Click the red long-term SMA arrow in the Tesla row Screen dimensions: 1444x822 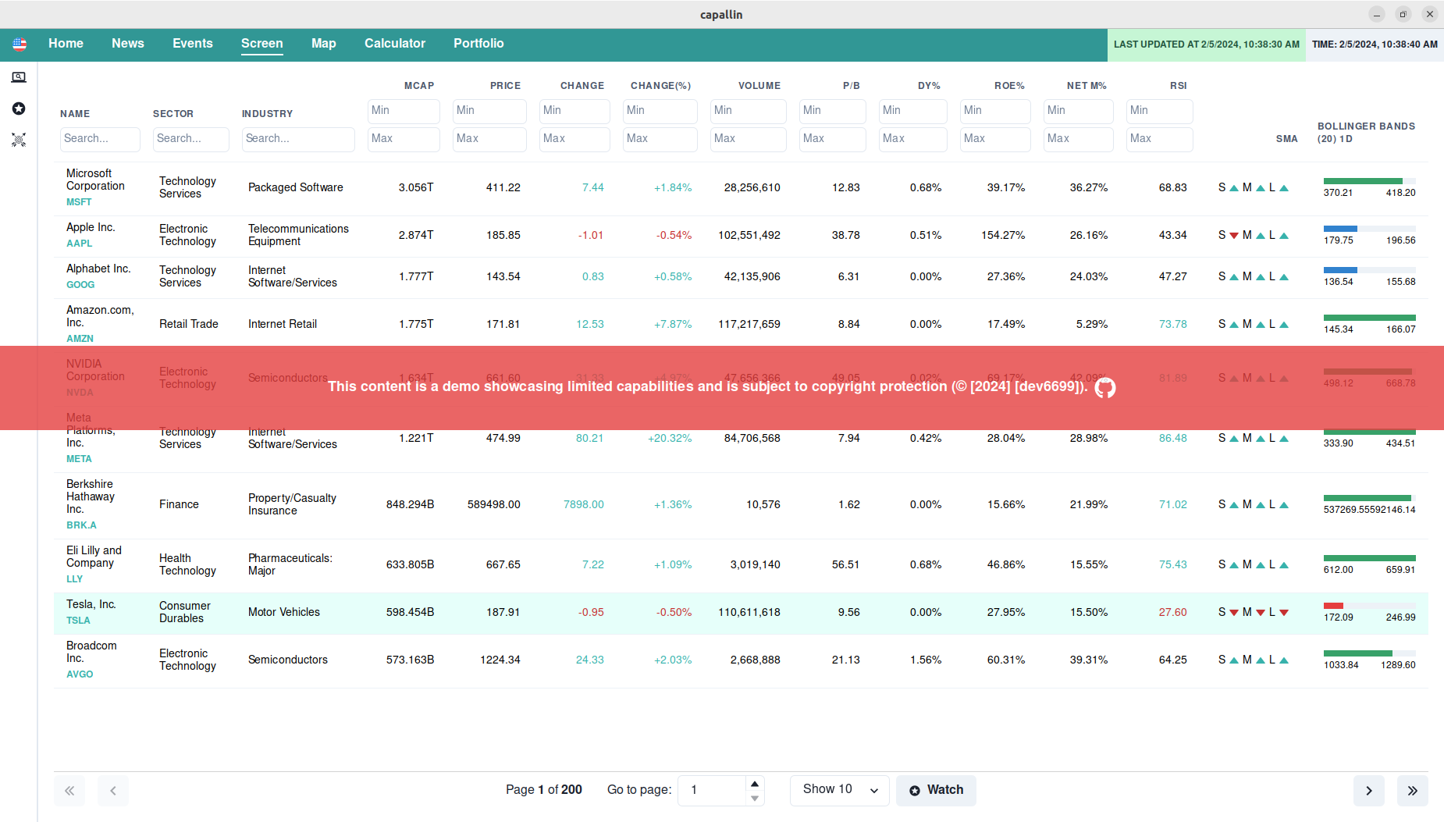(x=1284, y=613)
